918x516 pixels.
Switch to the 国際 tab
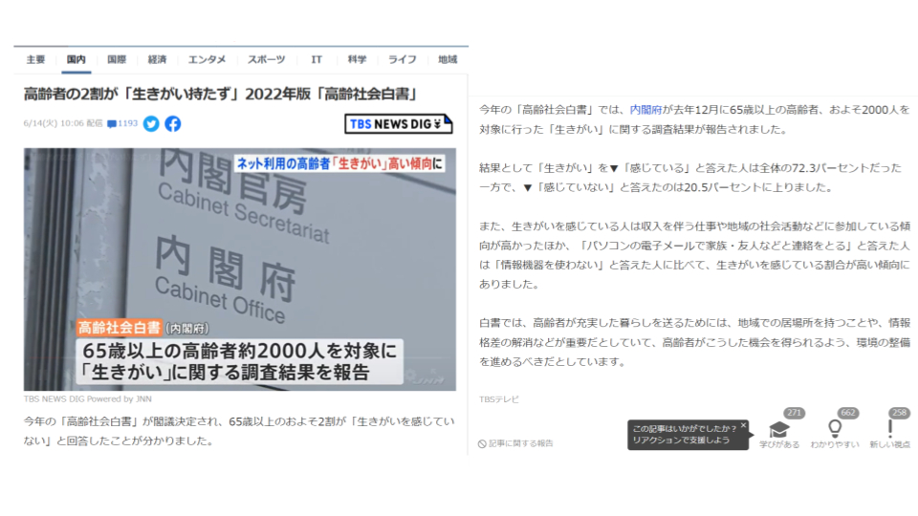(117, 59)
